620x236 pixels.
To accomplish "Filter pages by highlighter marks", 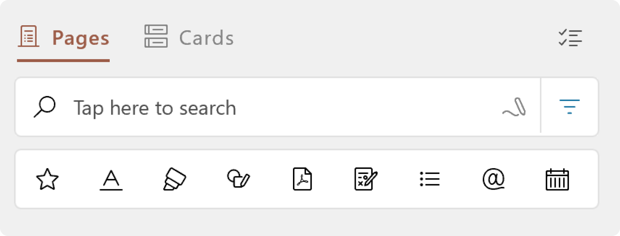I will (x=175, y=180).
